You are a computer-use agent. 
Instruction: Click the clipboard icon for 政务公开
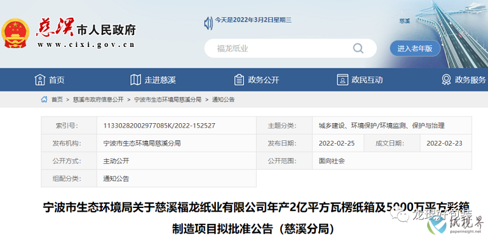[239, 80]
